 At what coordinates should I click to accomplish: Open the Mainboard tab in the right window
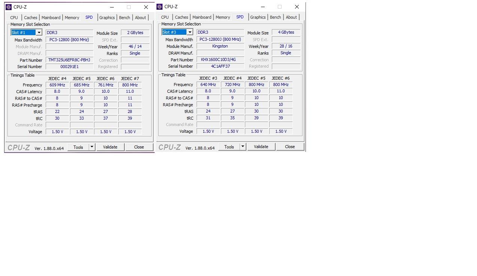[202, 17]
